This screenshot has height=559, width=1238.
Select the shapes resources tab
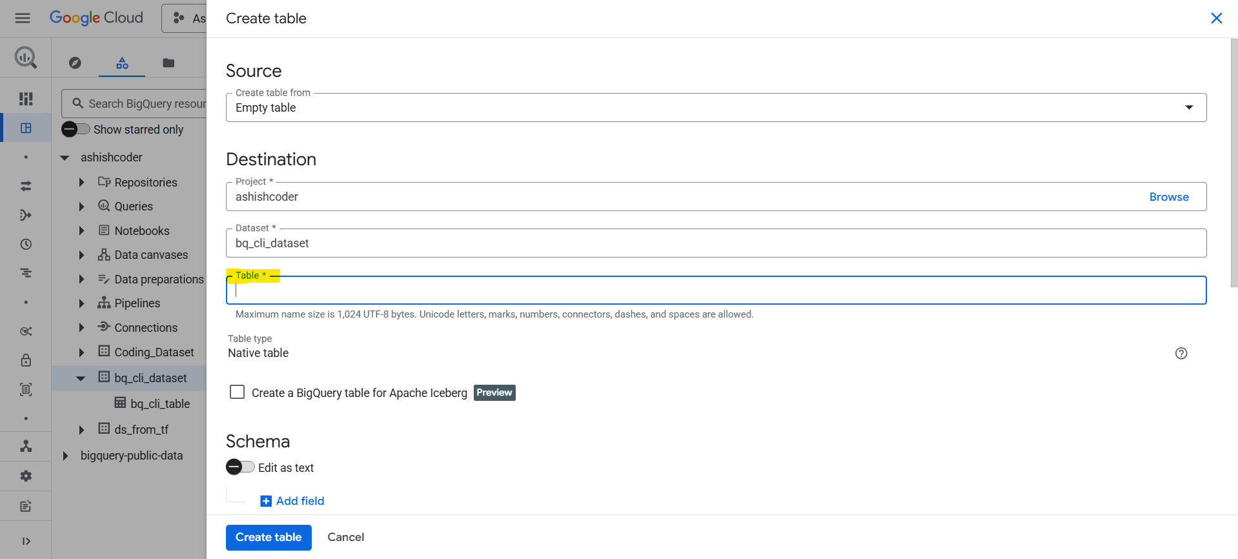tap(122, 63)
